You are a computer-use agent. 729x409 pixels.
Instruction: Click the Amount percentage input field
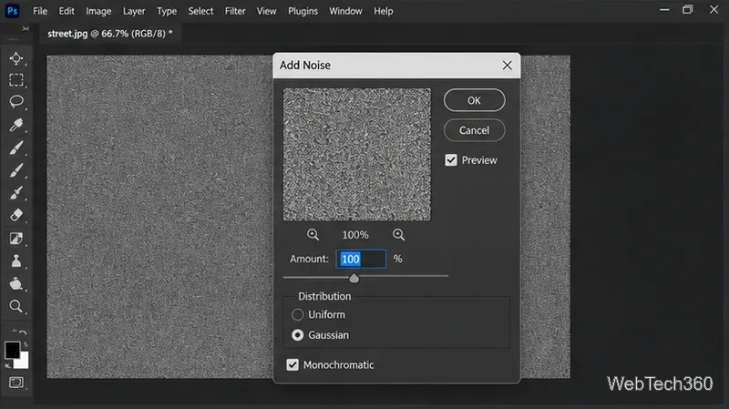coord(361,259)
